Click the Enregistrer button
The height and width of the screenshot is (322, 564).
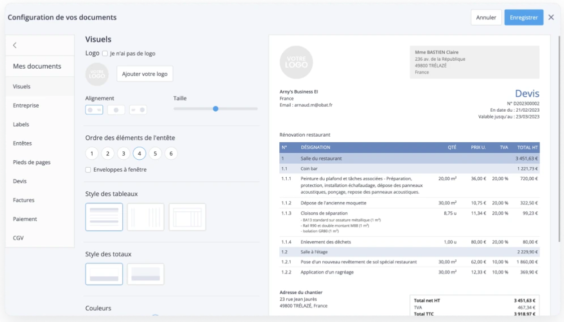pos(523,17)
